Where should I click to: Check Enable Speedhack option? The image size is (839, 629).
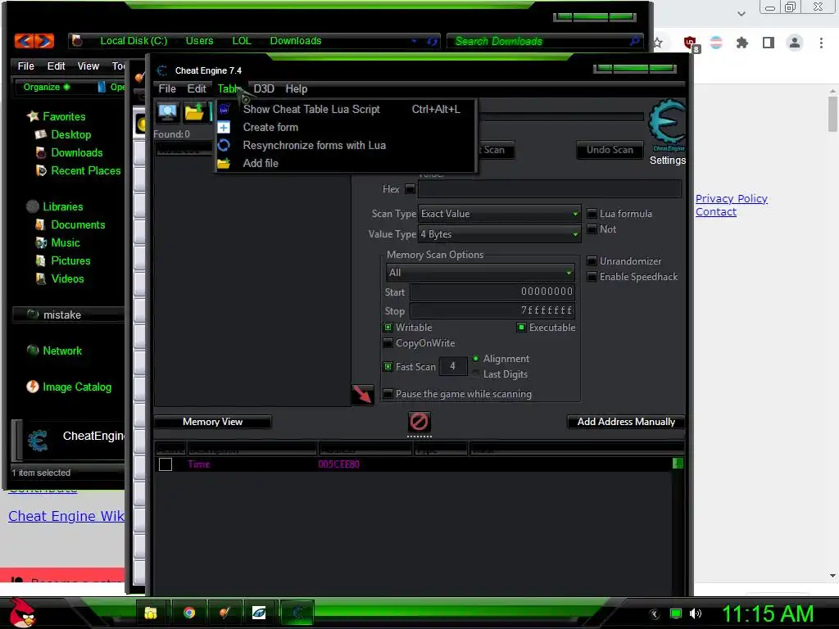[x=592, y=277]
